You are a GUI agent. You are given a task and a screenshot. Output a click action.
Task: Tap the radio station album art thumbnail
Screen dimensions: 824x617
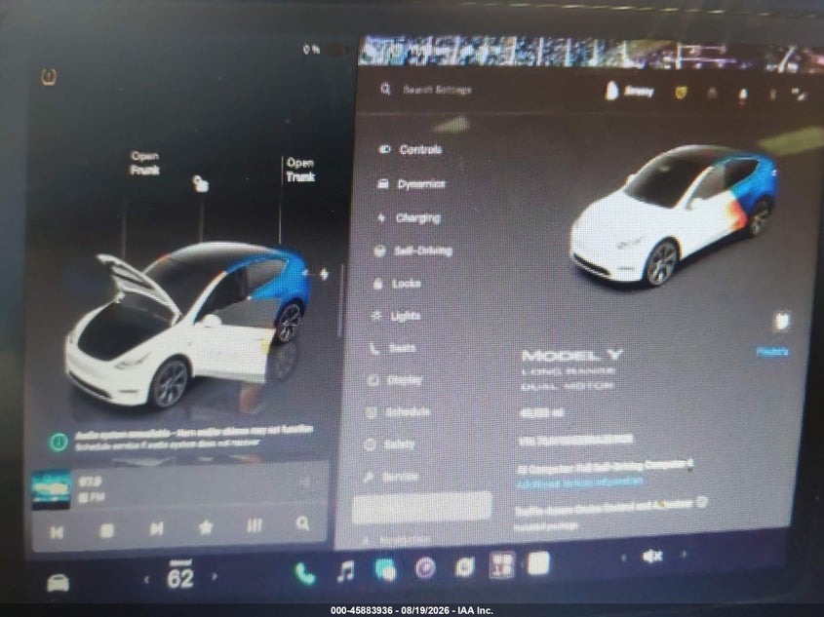coord(51,489)
